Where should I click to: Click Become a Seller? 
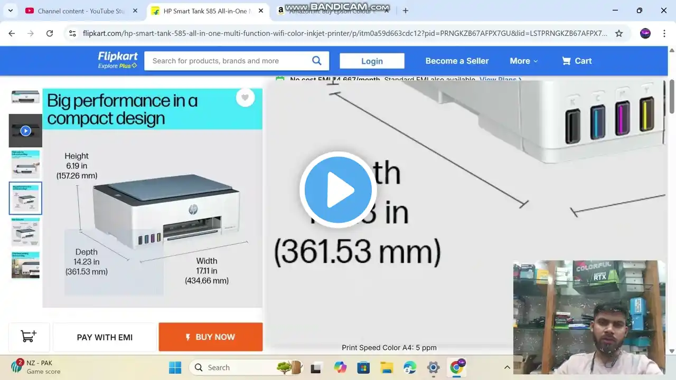(x=457, y=61)
